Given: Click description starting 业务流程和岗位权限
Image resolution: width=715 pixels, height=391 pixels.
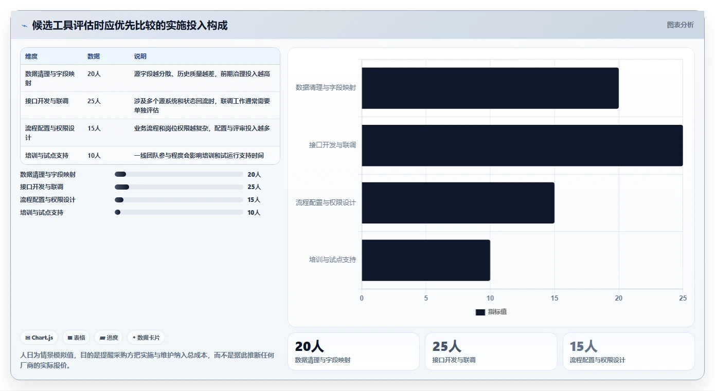Looking at the screenshot, I should pyautogui.click(x=202, y=128).
